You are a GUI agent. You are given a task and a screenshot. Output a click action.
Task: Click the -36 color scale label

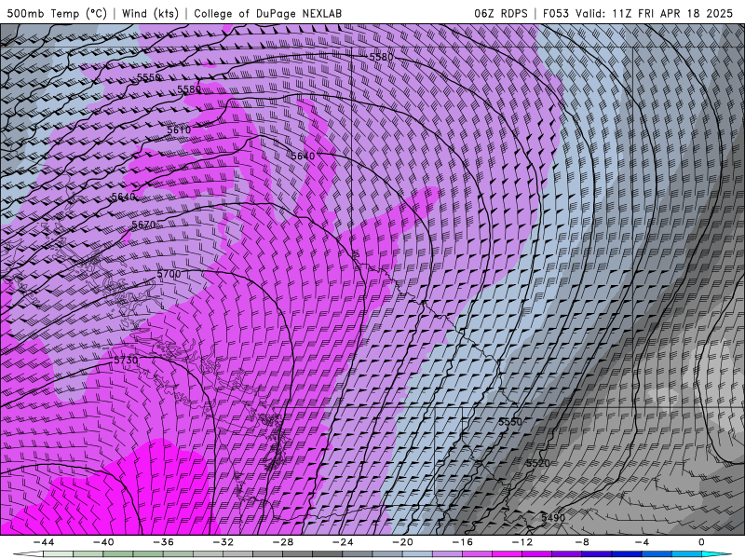tap(163, 542)
